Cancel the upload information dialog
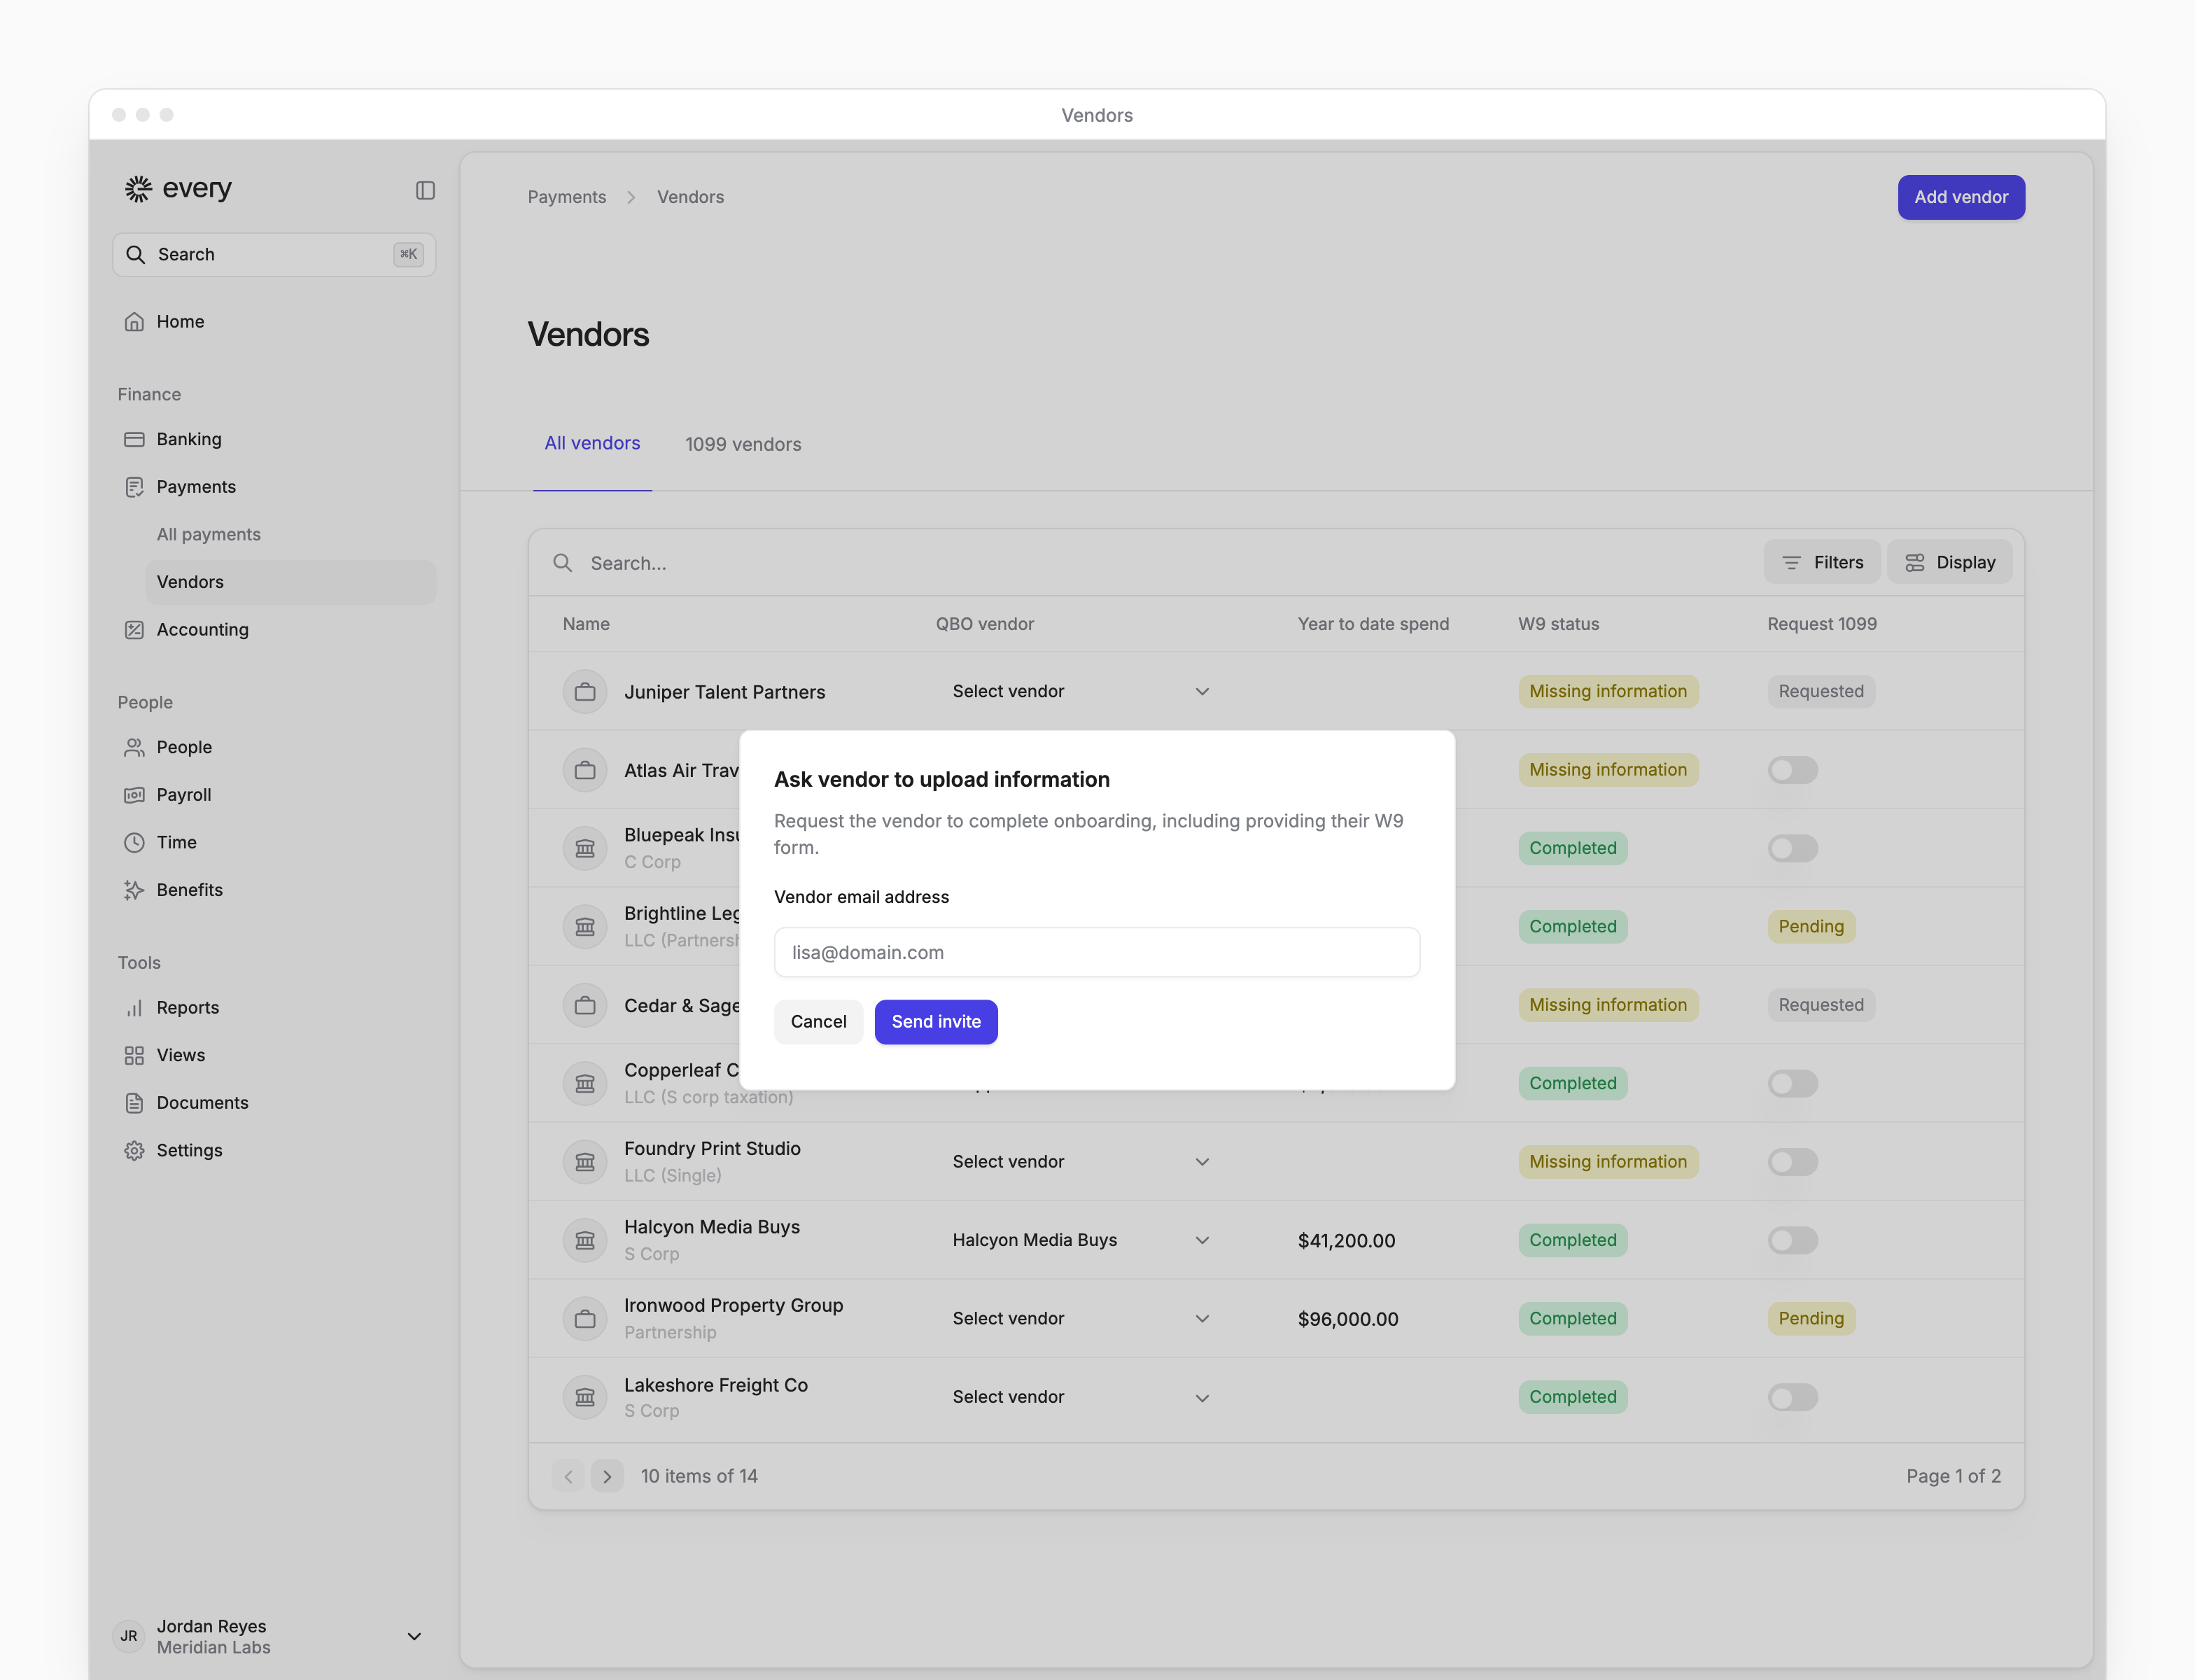The height and width of the screenshot is (1680, 2195). (818, 1022)
